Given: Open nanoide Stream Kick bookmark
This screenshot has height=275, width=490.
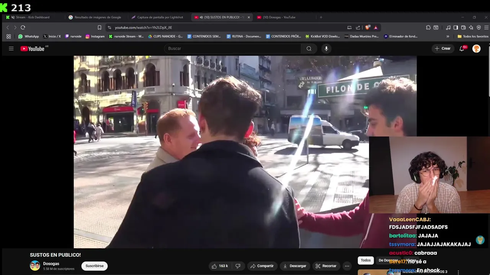Looking at the screenshot, I should tap(126, 36).
